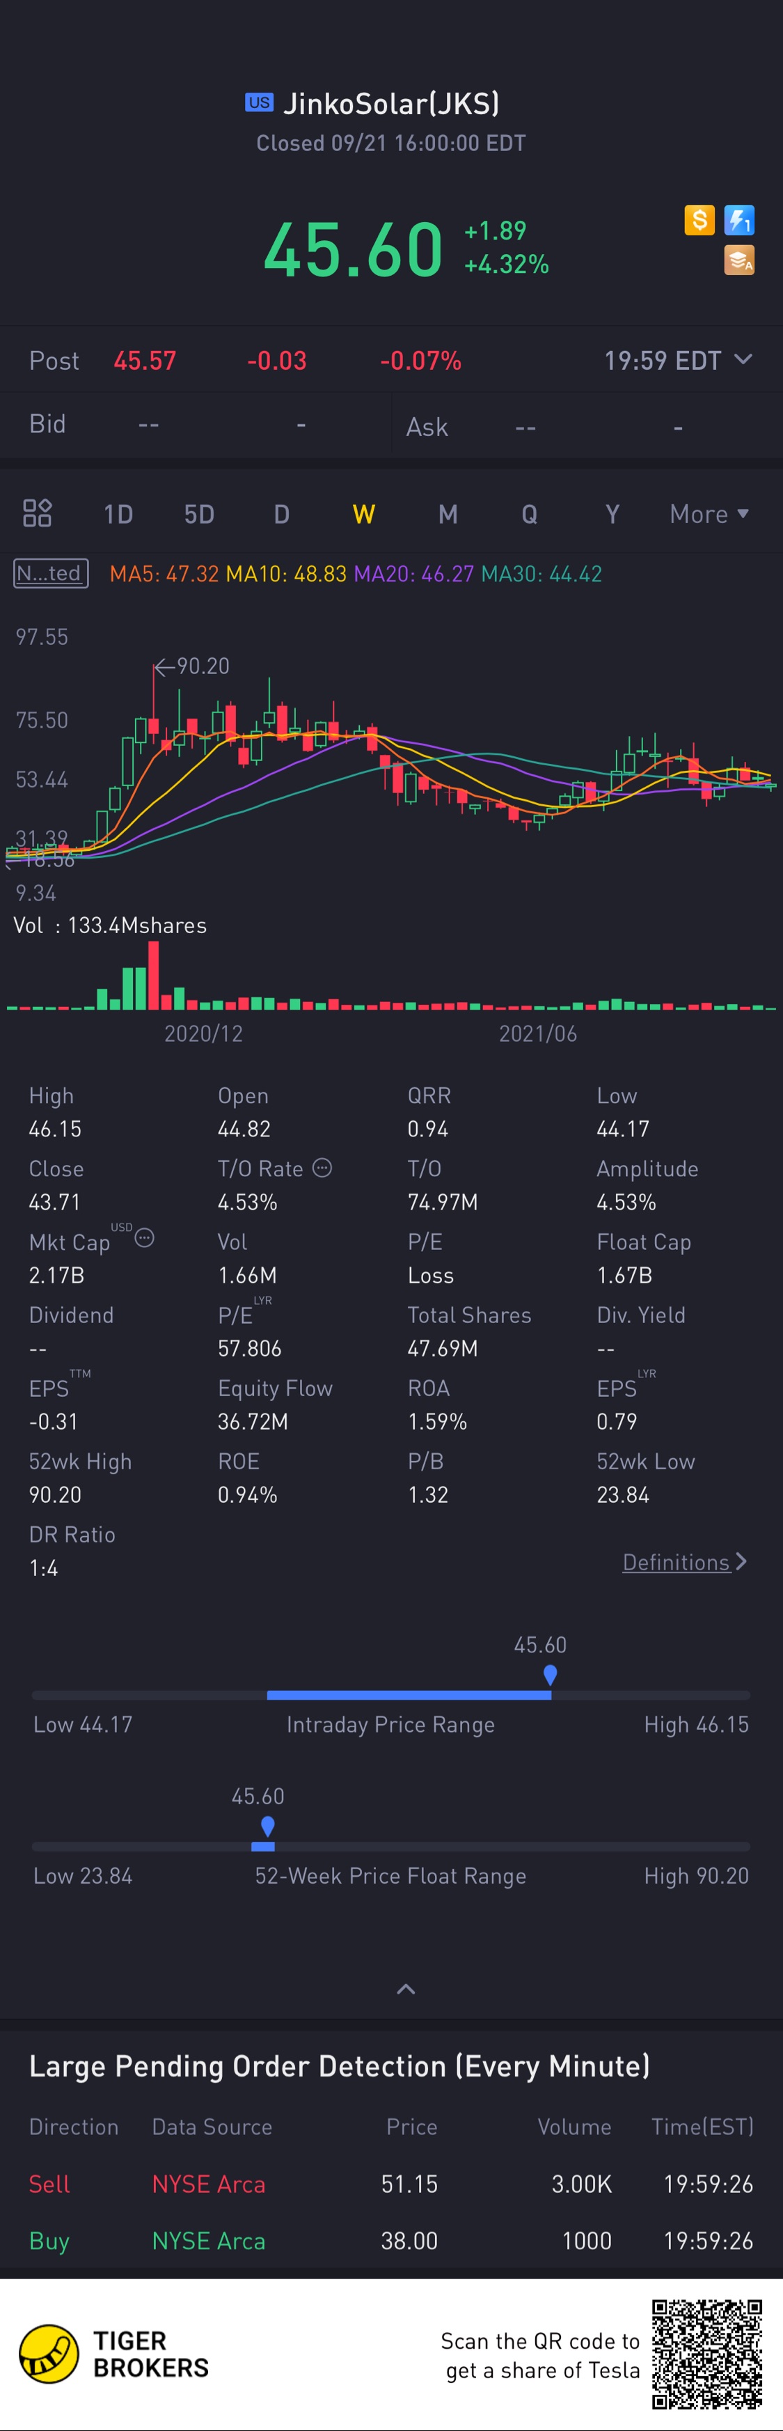Select the 5D chart tab

[x=199, y=515]
